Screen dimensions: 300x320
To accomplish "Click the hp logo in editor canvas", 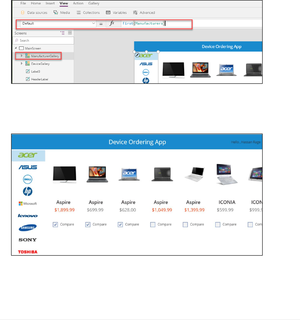I will 146,81.
